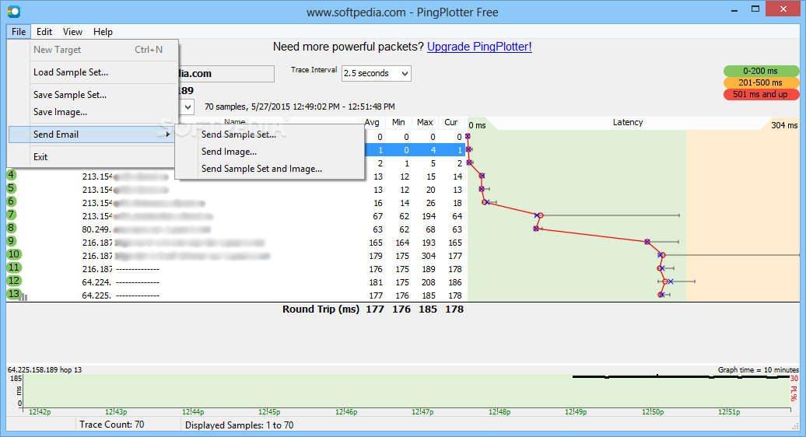Select hop 11 green circle icon

tap(14, 267)
